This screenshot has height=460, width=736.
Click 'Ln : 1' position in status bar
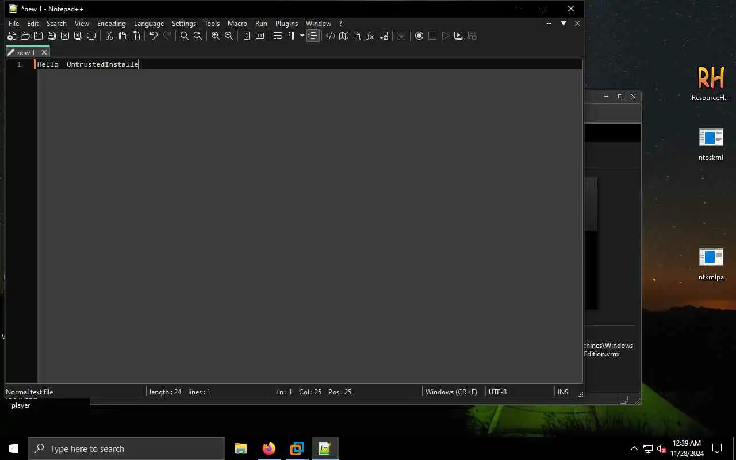[284, 392]
